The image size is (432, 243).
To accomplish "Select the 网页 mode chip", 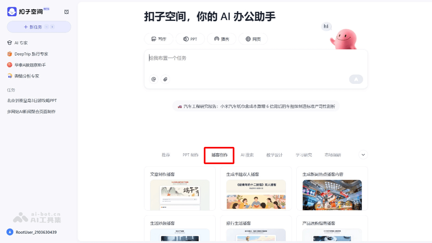I will point(253,39).
